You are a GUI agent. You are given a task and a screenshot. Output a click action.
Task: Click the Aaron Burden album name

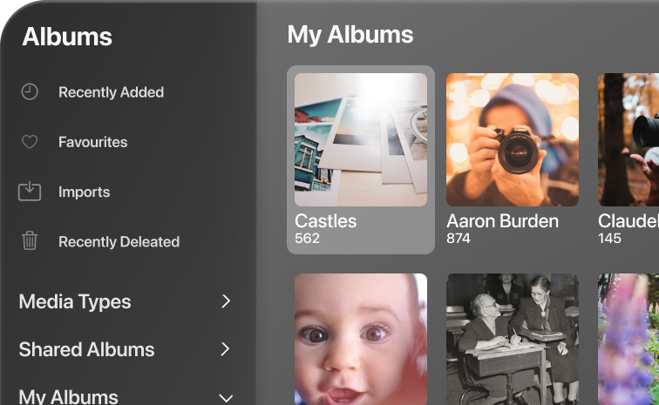coord(502,221)
